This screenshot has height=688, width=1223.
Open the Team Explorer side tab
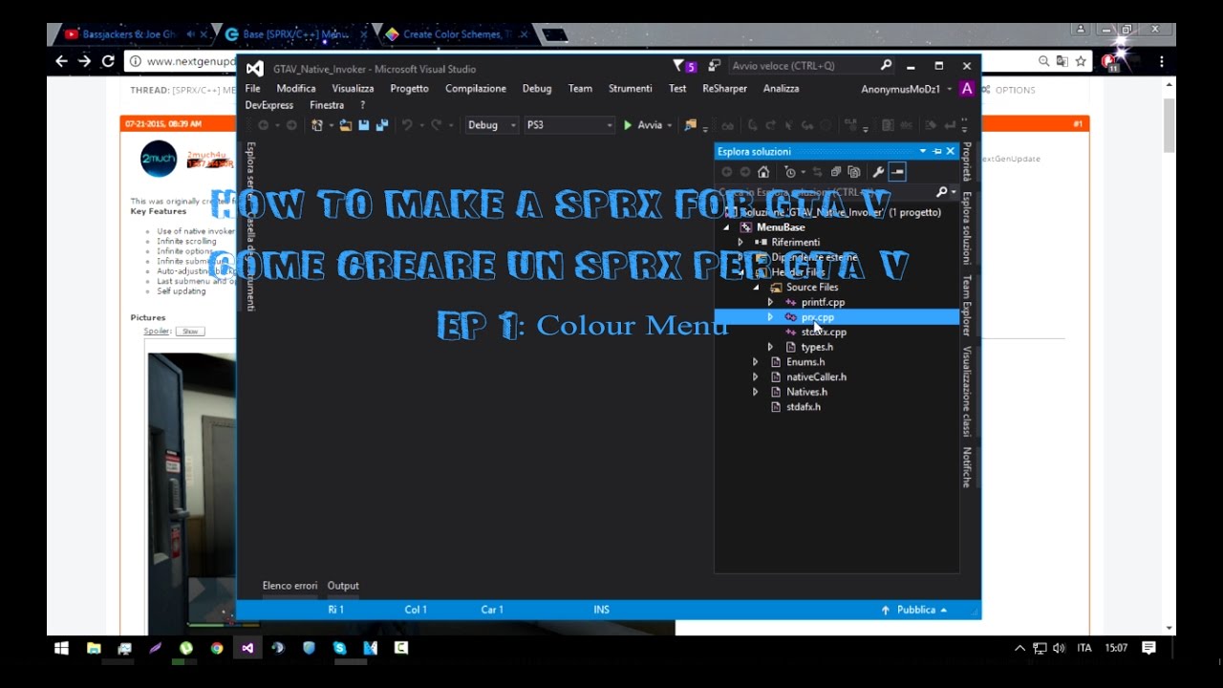[967, 305]
